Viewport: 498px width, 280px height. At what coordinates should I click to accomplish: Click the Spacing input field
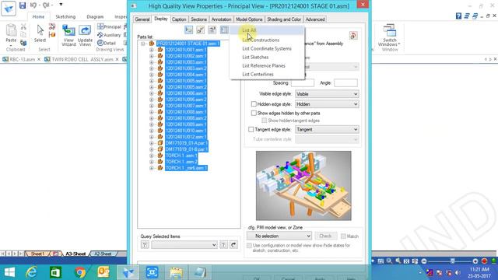pos(303,83)
